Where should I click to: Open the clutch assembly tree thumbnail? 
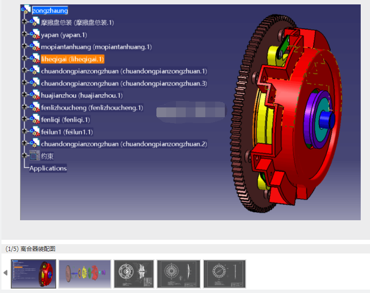[34, 274]
